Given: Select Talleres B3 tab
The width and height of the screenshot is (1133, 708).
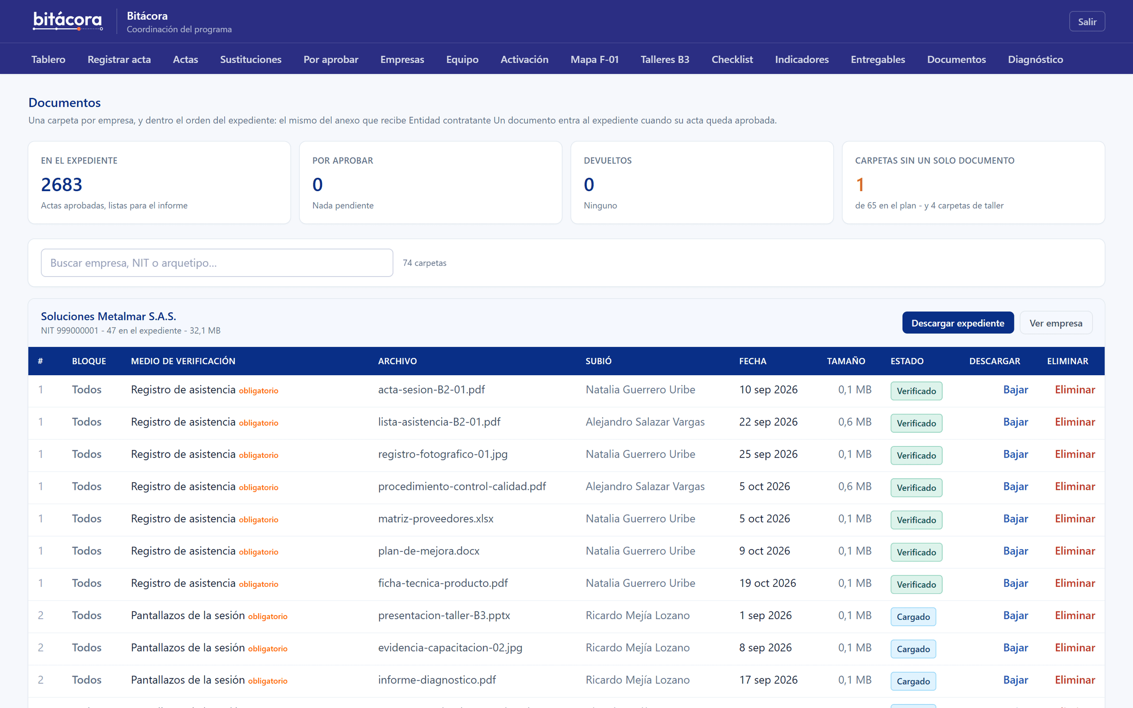Looking at the screenshot, I should (665, 59).
